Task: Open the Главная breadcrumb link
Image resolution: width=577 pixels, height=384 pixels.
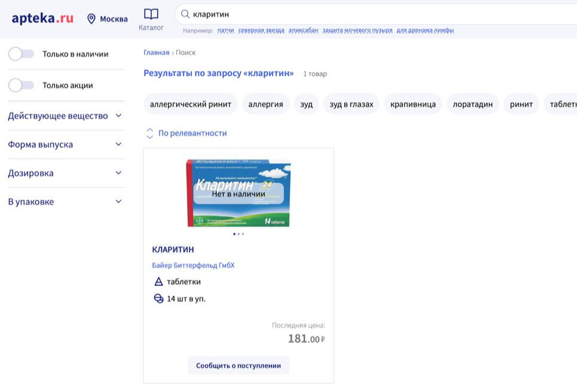Action: pyautogui.click(x=157, y=53)
